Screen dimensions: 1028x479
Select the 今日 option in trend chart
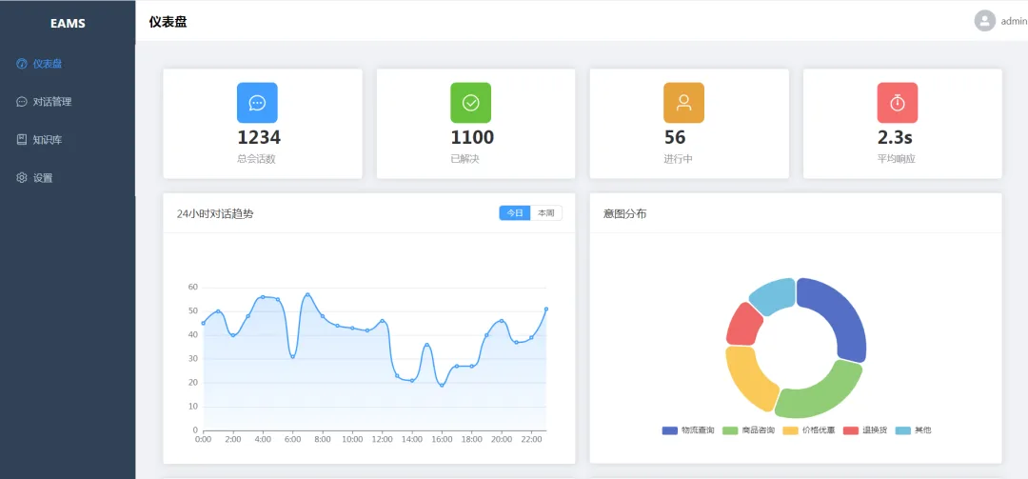click(x=515, y=213)
